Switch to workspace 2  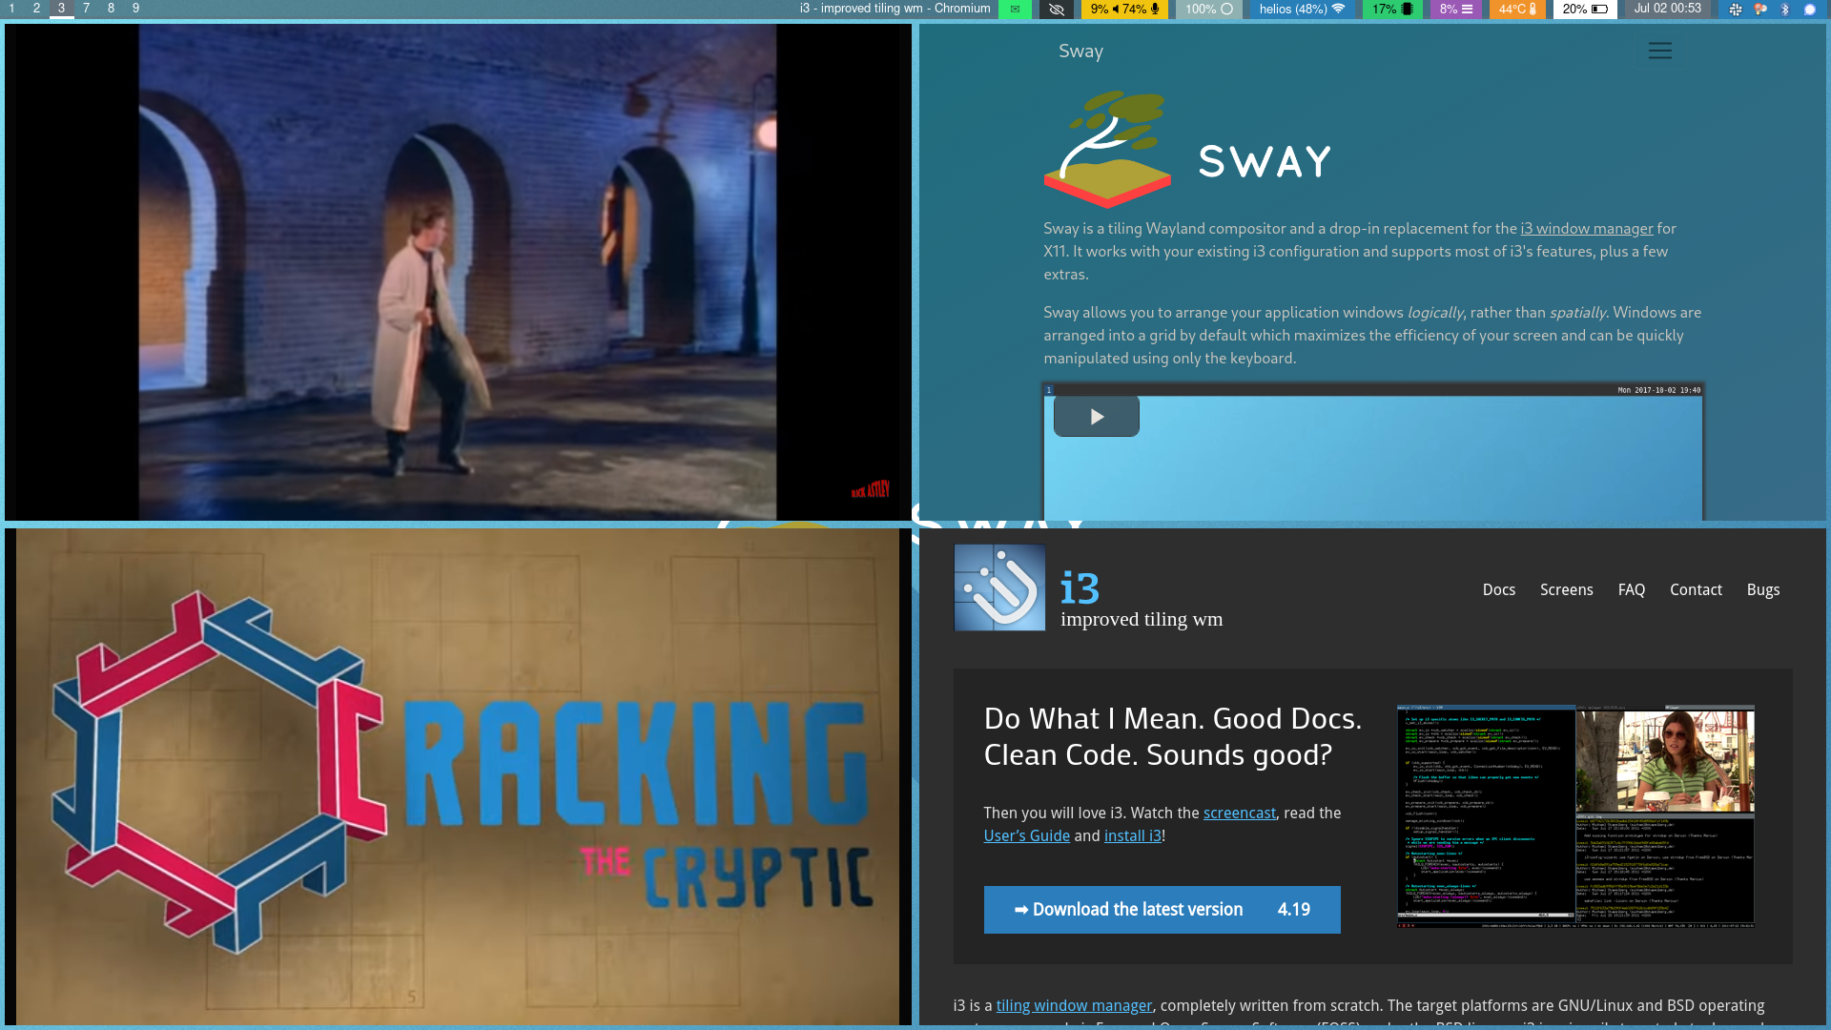[36, 9]
